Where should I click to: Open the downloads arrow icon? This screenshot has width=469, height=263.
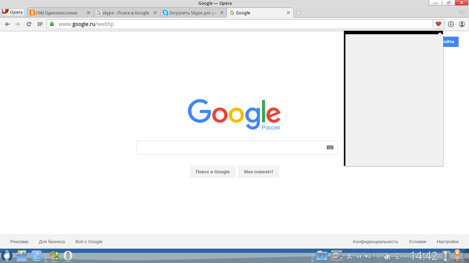451,24
